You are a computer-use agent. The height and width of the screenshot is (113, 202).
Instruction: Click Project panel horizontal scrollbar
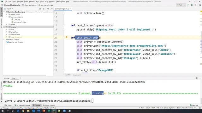[x=24, y=75]
